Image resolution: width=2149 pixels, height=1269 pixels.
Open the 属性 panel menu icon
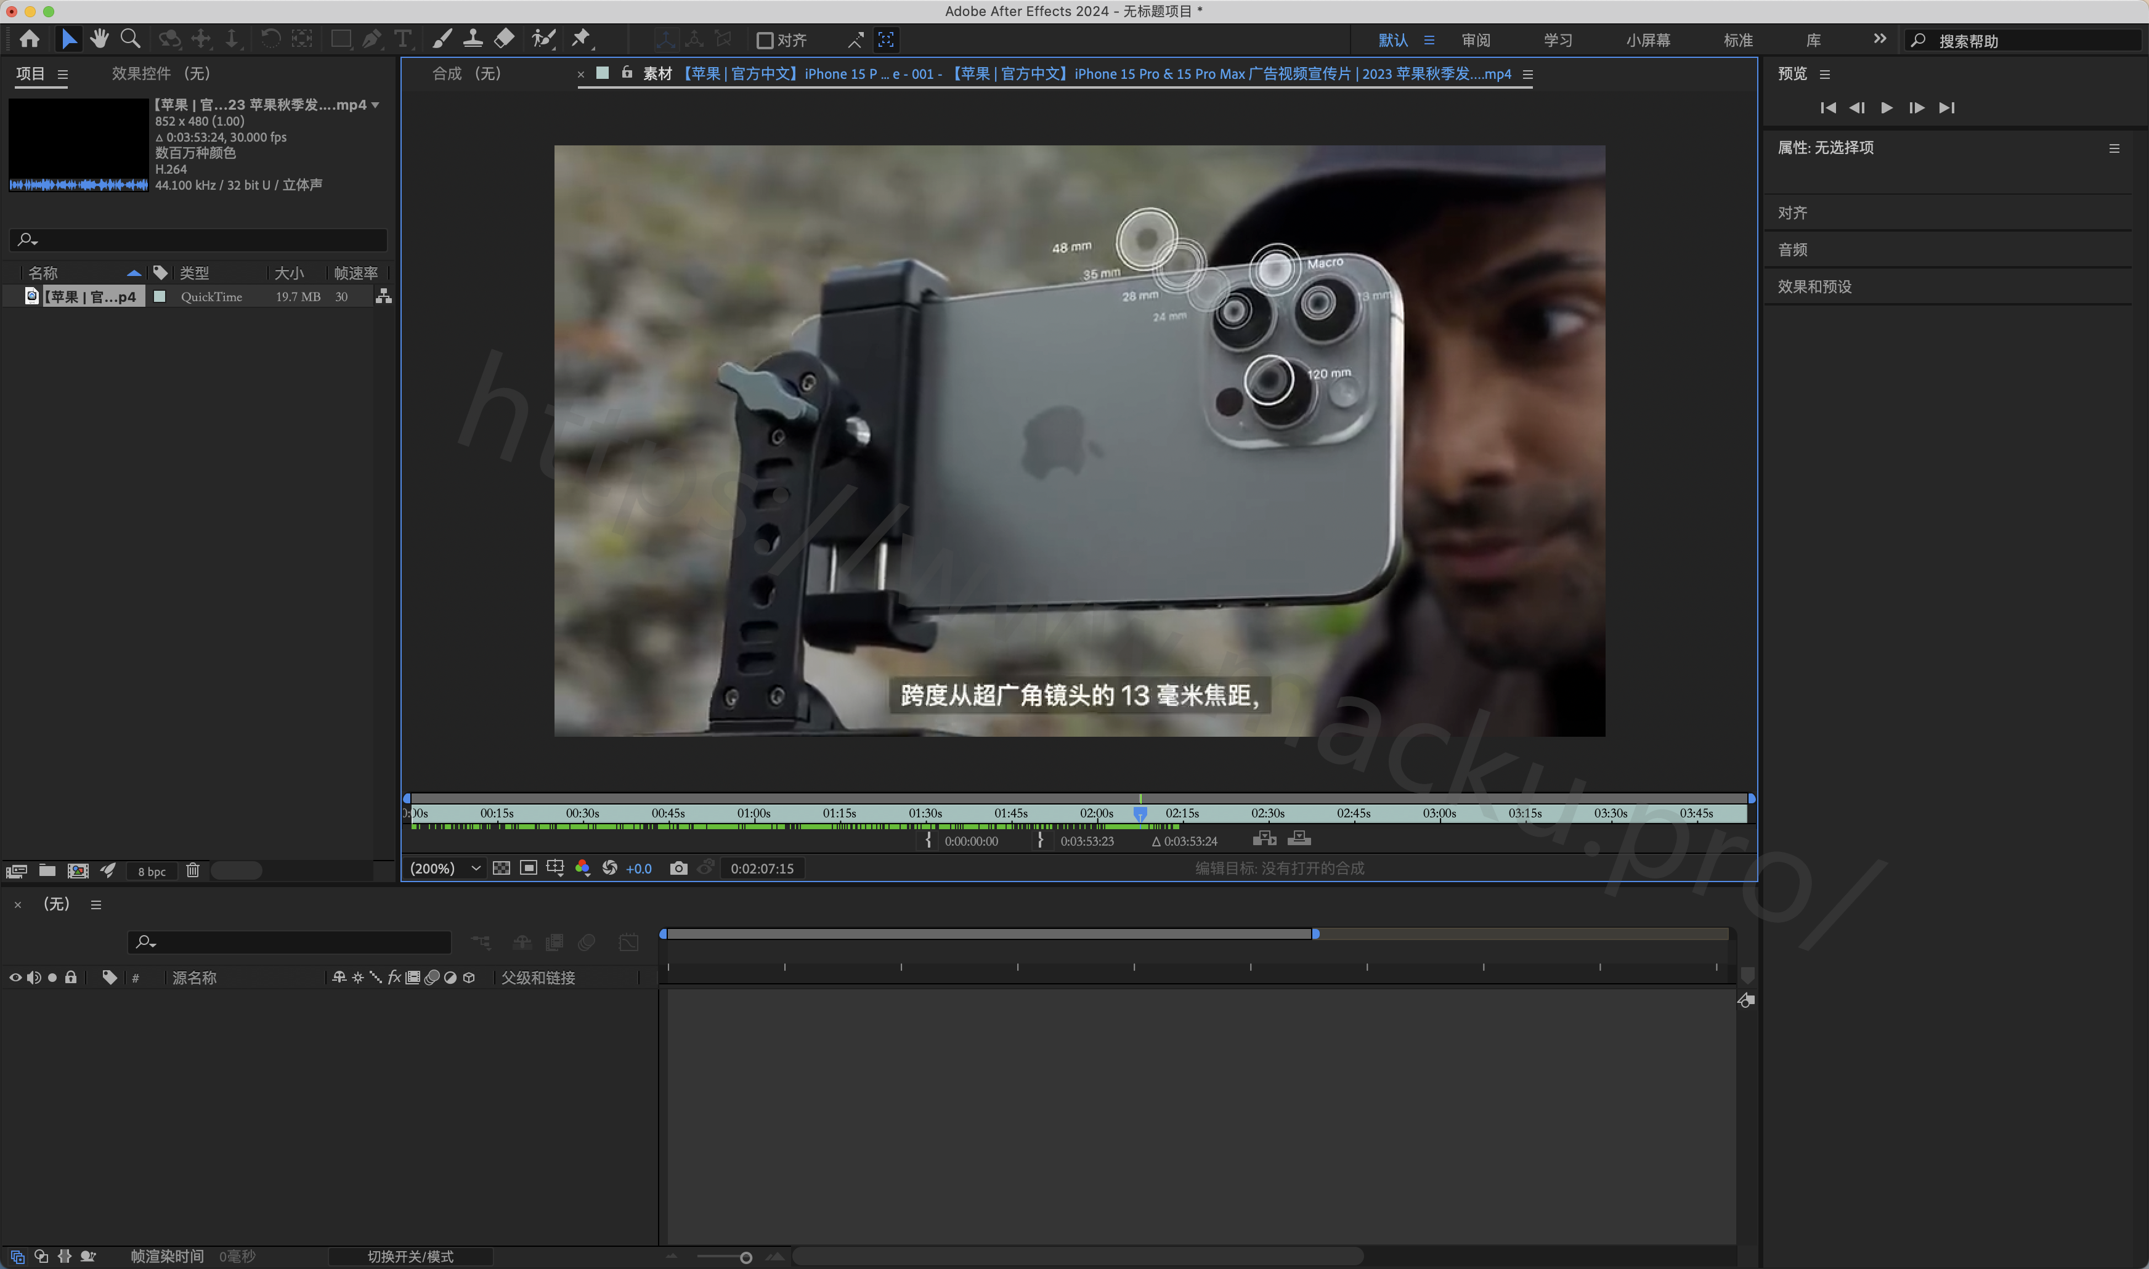(x=2114, y=148)
